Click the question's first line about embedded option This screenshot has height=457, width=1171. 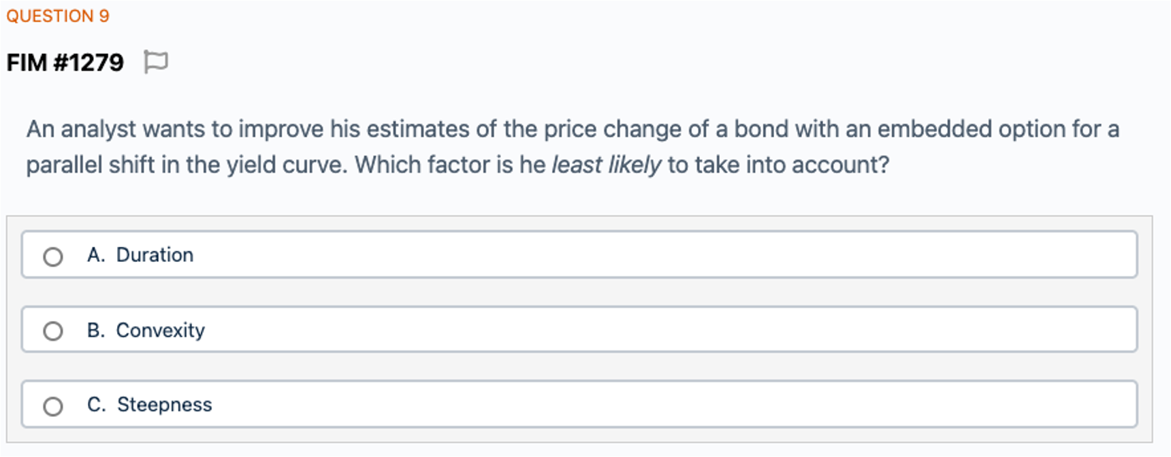point(572,129)
